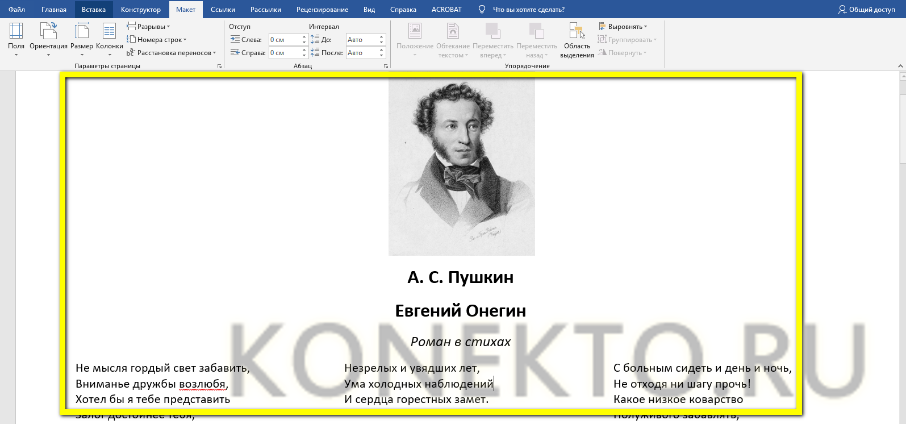906x424 pixels.
Task: Open the Номера строк dropdown
Action: point(157,40)
